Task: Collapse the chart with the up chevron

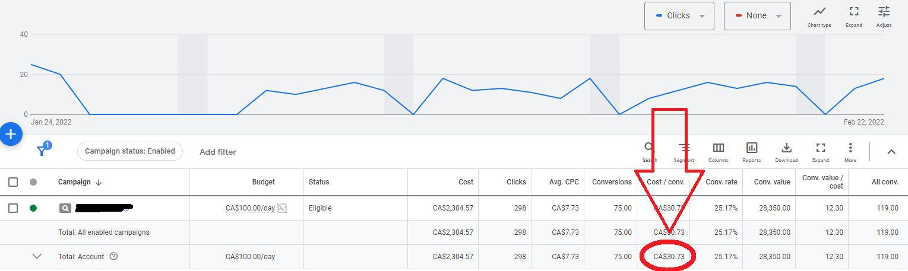Action: [891, 152]
